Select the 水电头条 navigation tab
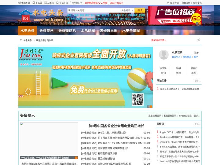 [x=28, y=31]
